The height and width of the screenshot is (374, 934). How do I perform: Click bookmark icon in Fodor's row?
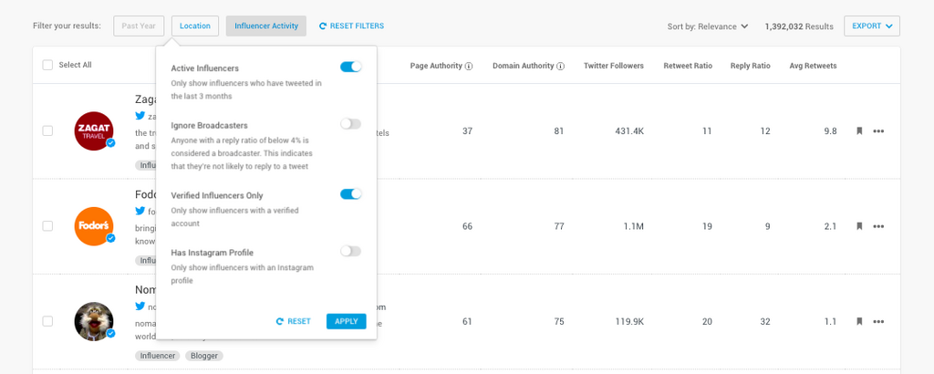(859, 226)
